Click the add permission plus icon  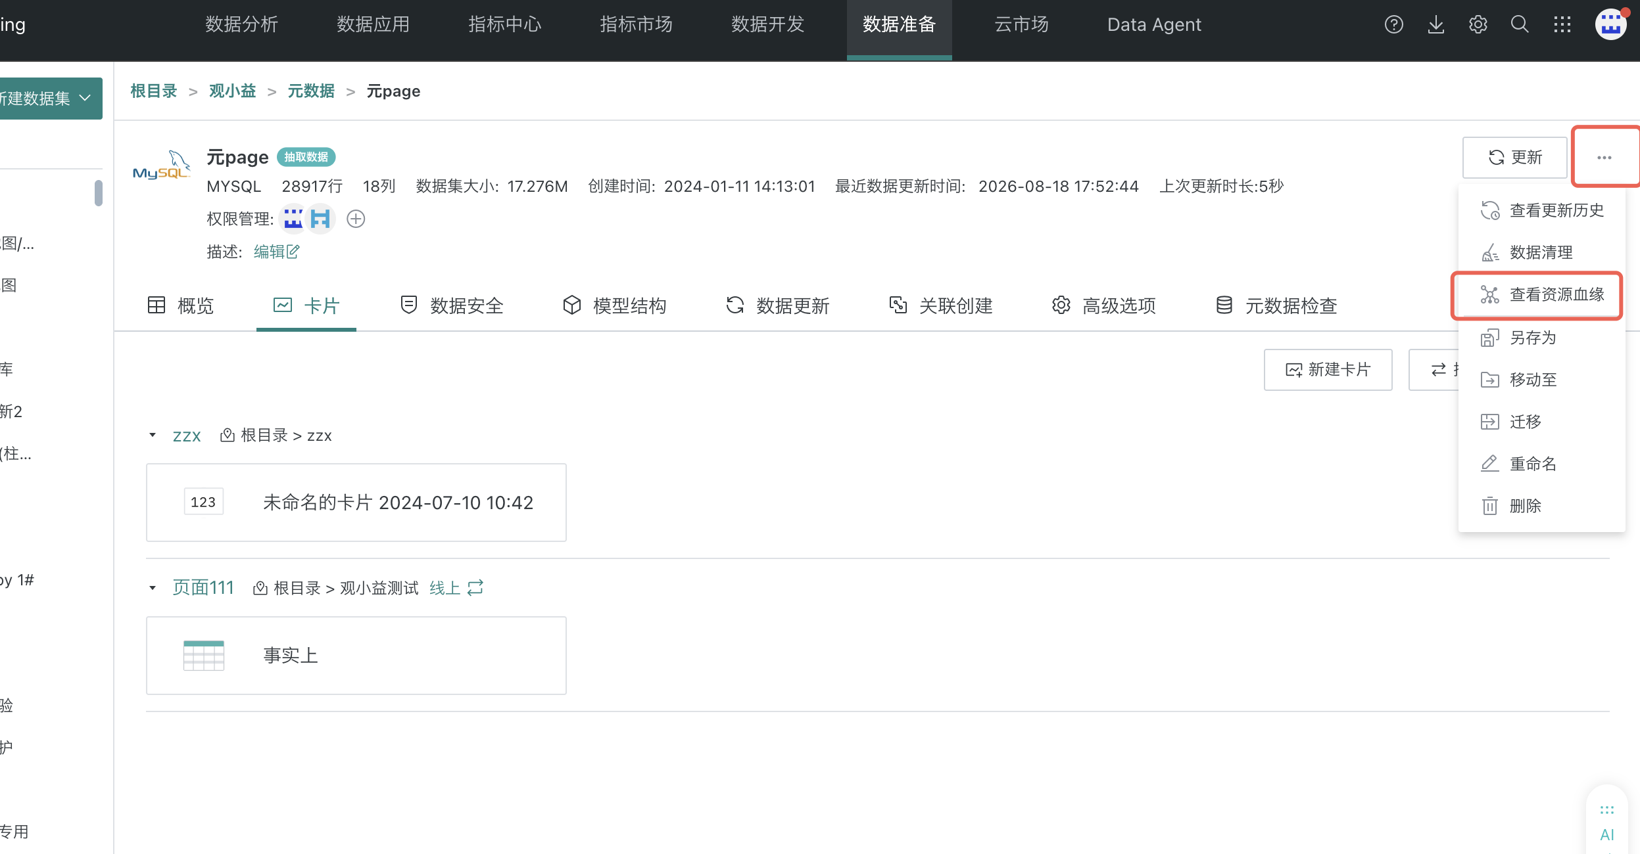tap(356, 219)
